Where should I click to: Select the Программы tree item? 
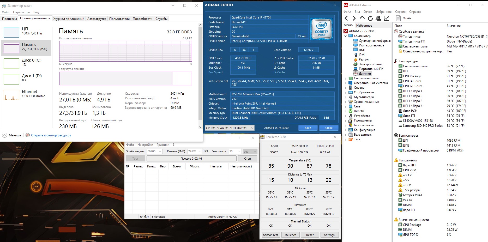point(360,120)
